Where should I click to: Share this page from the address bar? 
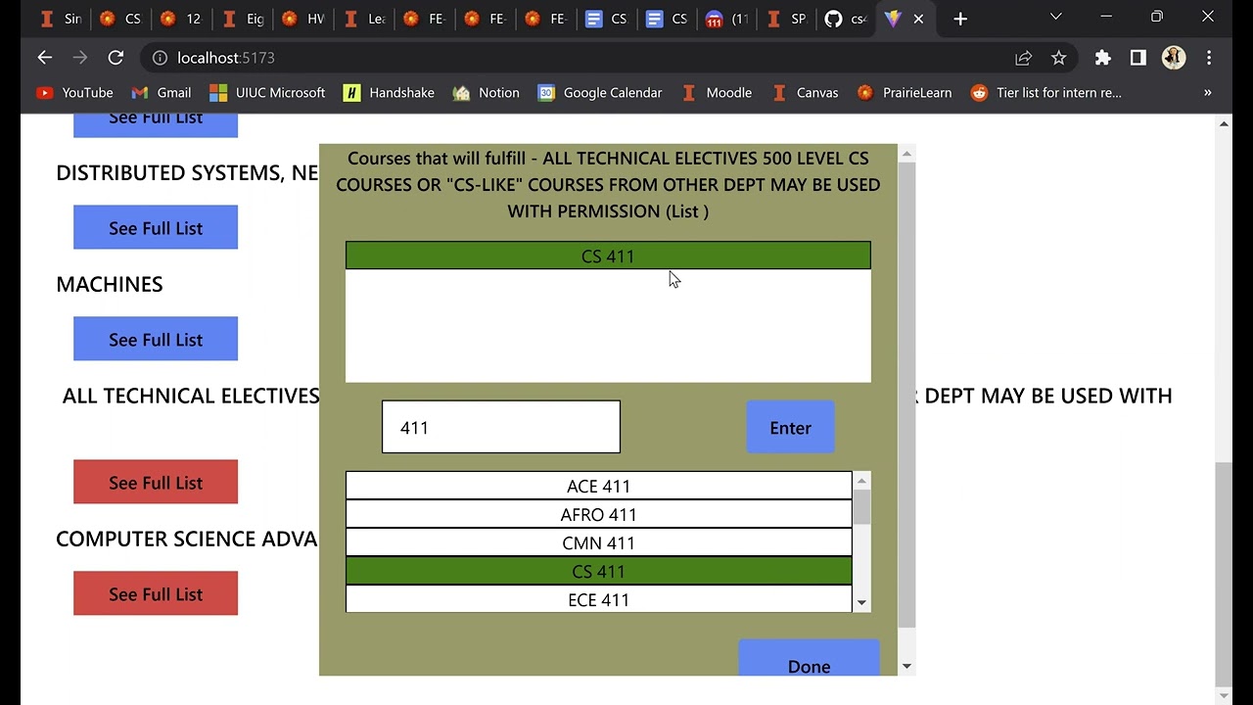coord(1023,58)
